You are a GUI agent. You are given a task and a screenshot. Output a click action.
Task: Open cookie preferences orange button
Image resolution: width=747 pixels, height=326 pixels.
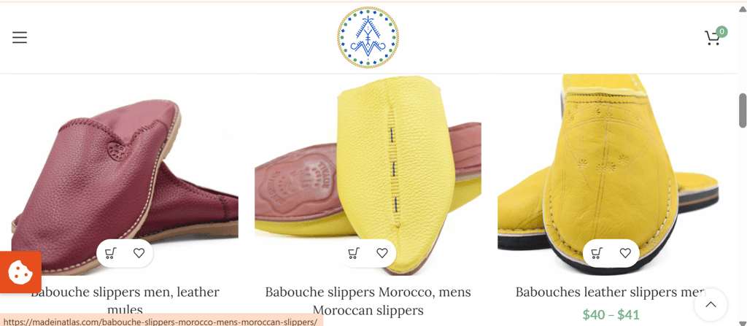click(20, 272)
